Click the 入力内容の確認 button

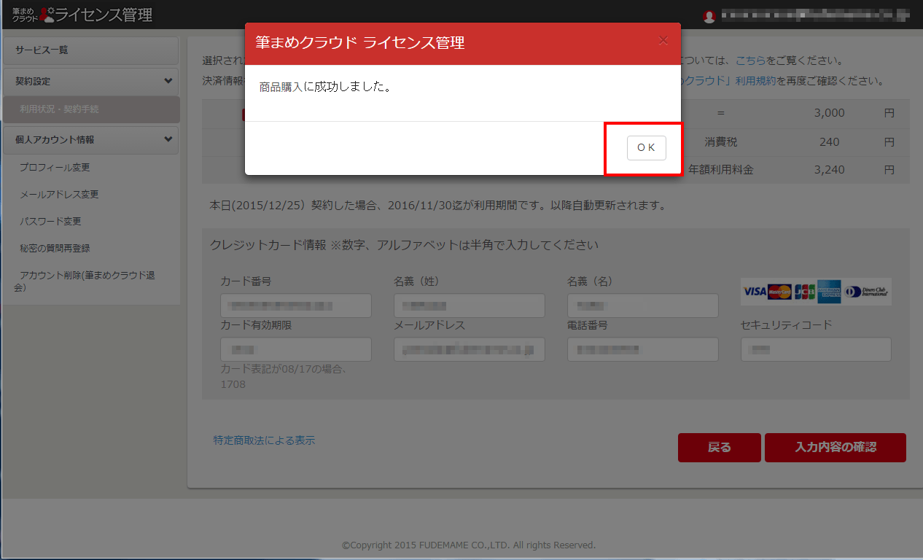coord(835,448)
